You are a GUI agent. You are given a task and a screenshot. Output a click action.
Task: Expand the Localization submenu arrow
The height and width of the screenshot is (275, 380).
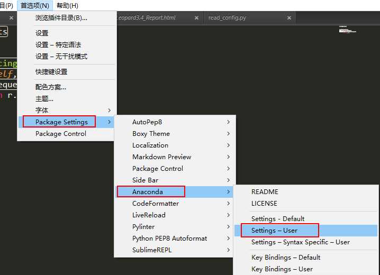pyautogui.click(x=228, y=145)
